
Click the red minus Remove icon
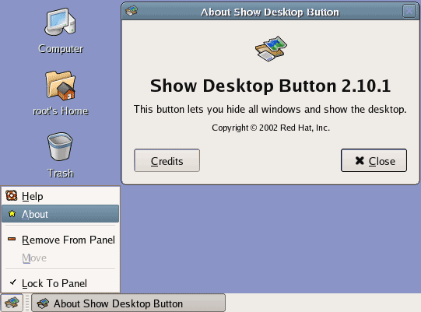[x=12, y=239]
